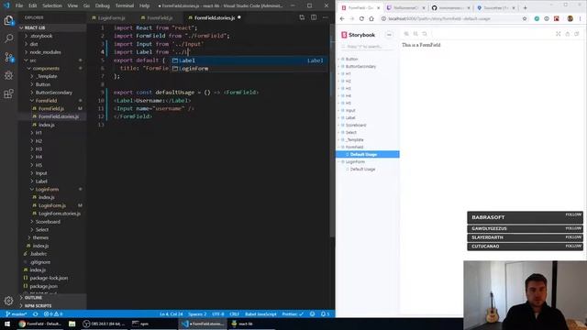This screenshot has width=587, height=330.
Task: Open the Terminal menu
Action: point(125,5)
